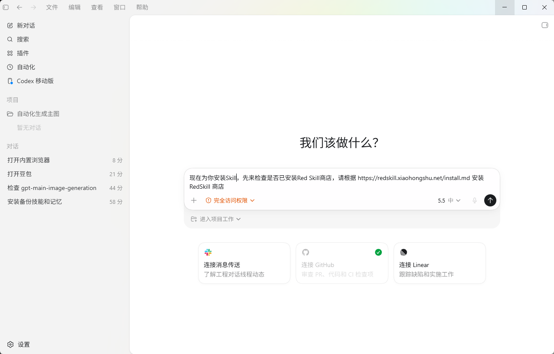Click the 项目 section header
554x354 pixels.
point(13,100)
